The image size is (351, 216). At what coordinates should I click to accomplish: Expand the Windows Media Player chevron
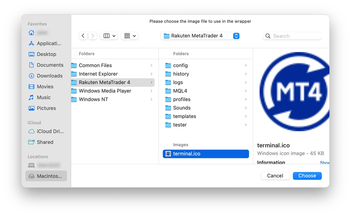[x=152, y=91]
